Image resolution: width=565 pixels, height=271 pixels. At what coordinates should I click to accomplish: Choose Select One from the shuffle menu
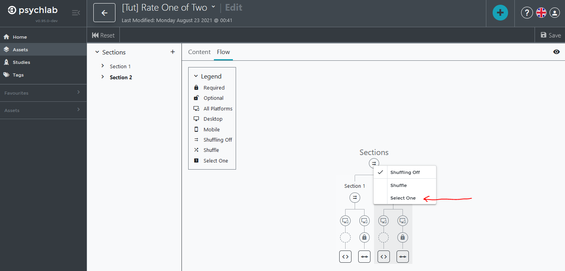point(403,198)
